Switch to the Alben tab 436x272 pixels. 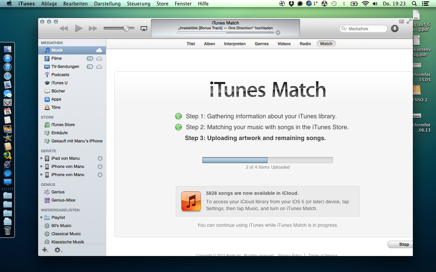pyautogui.click(x=209, y=44)
